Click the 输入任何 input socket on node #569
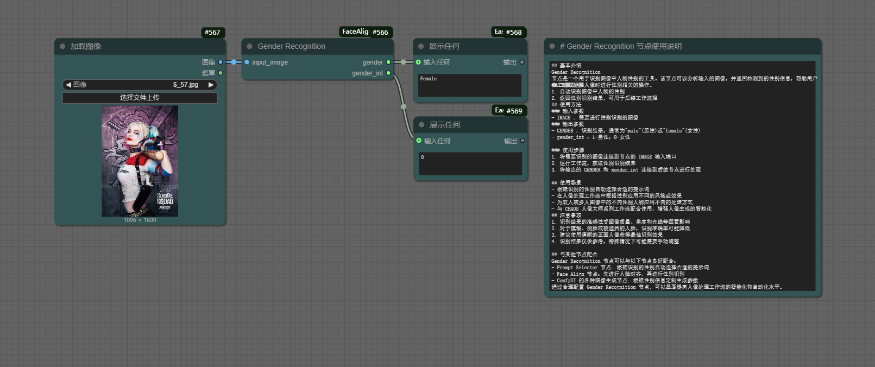875x367 pixels. [419, 141]
